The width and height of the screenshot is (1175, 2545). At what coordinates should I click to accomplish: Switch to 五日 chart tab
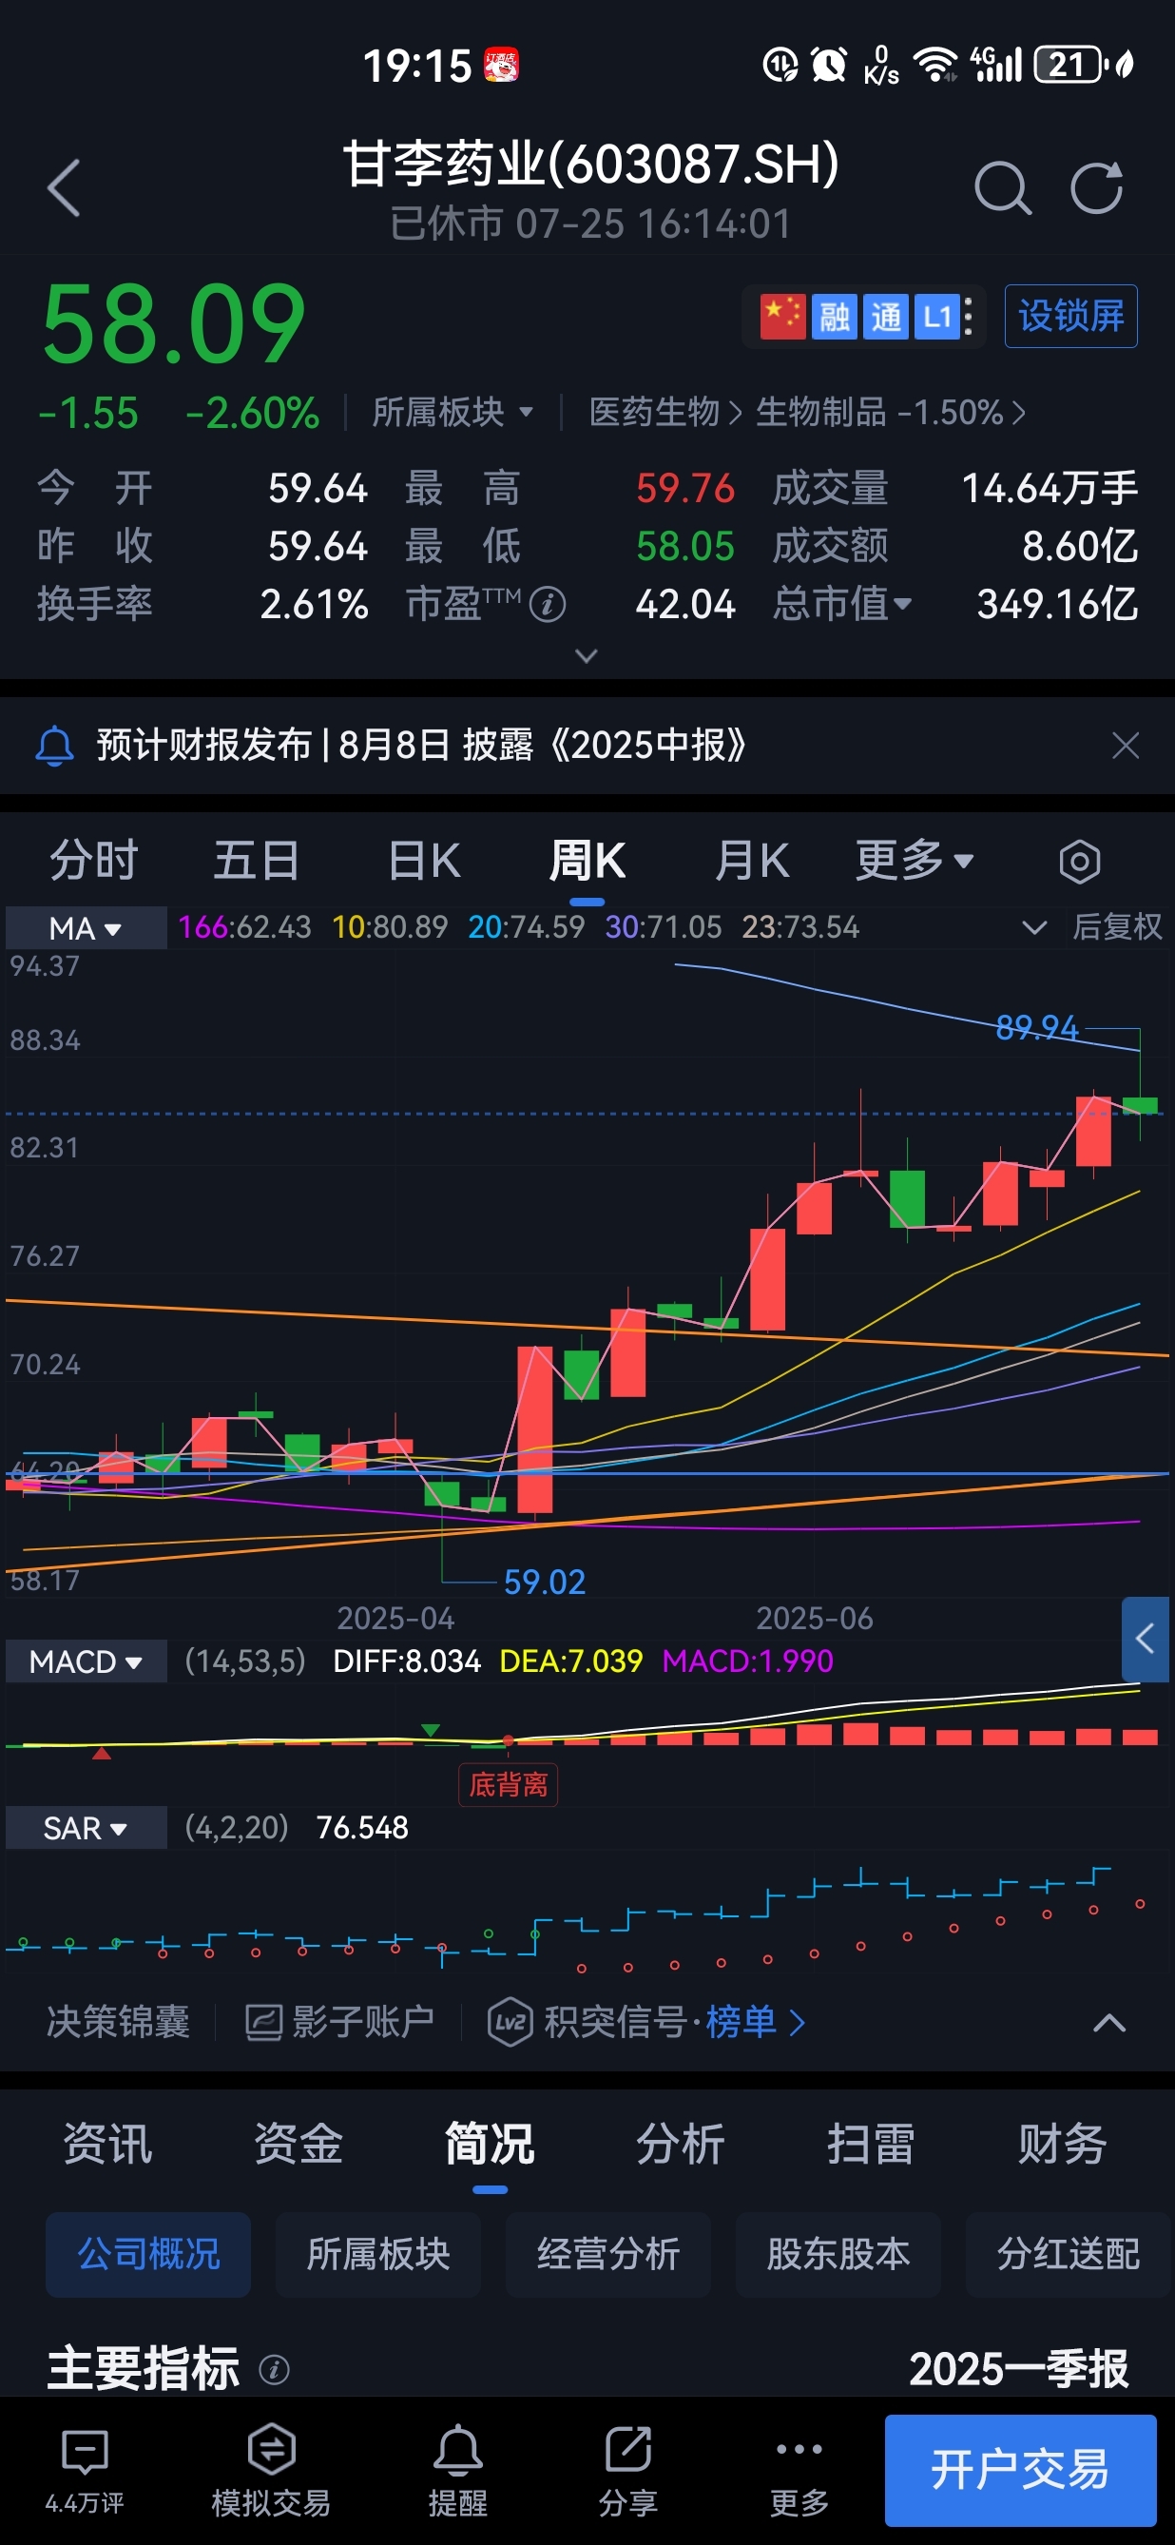tap(257, 861)
